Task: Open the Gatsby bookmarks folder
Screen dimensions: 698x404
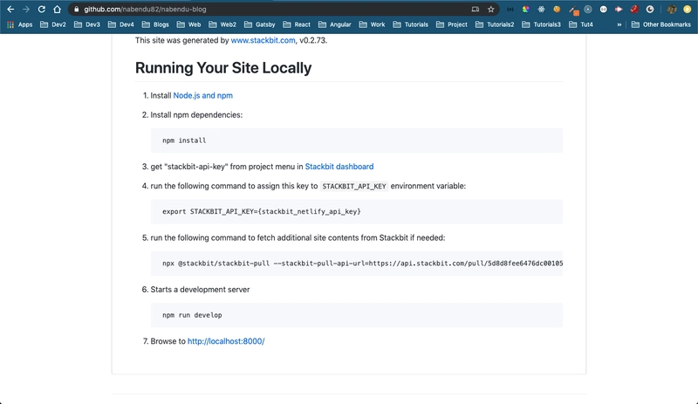Action: click(259, 24)
